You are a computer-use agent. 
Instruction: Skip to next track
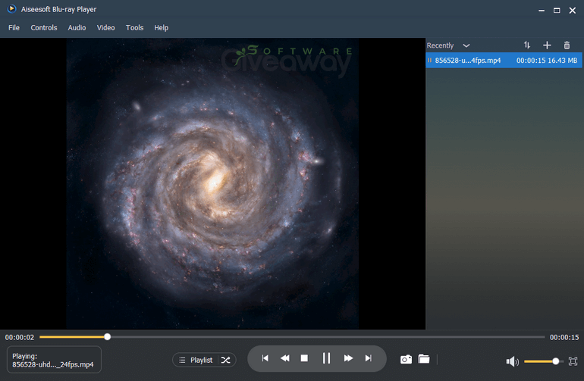coord(369,358)
